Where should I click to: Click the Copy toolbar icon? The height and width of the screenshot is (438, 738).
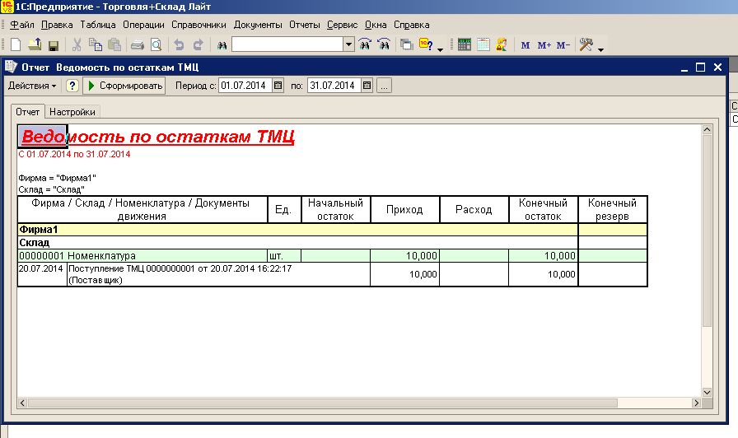(x=96, y=44)
